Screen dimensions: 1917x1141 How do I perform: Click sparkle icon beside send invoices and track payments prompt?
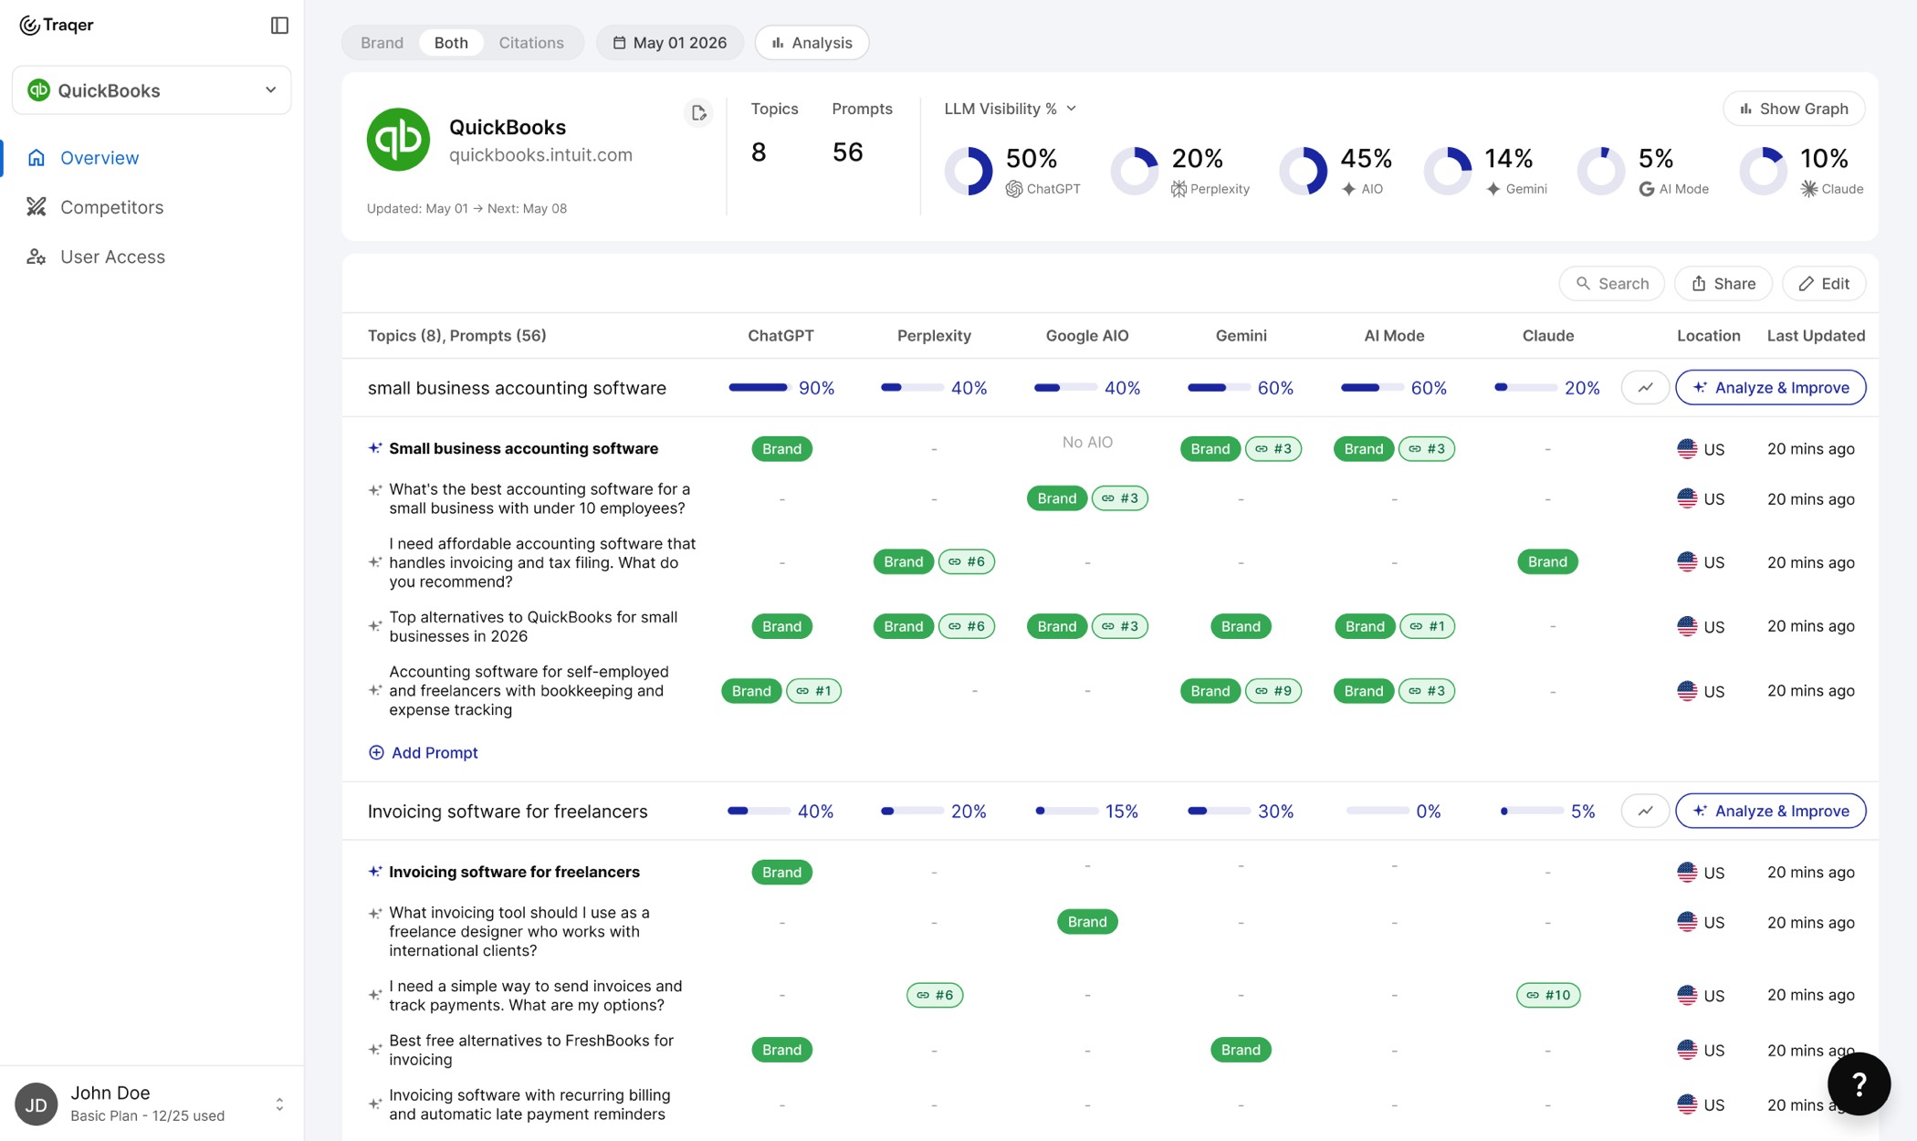click(x=374, y=995)
